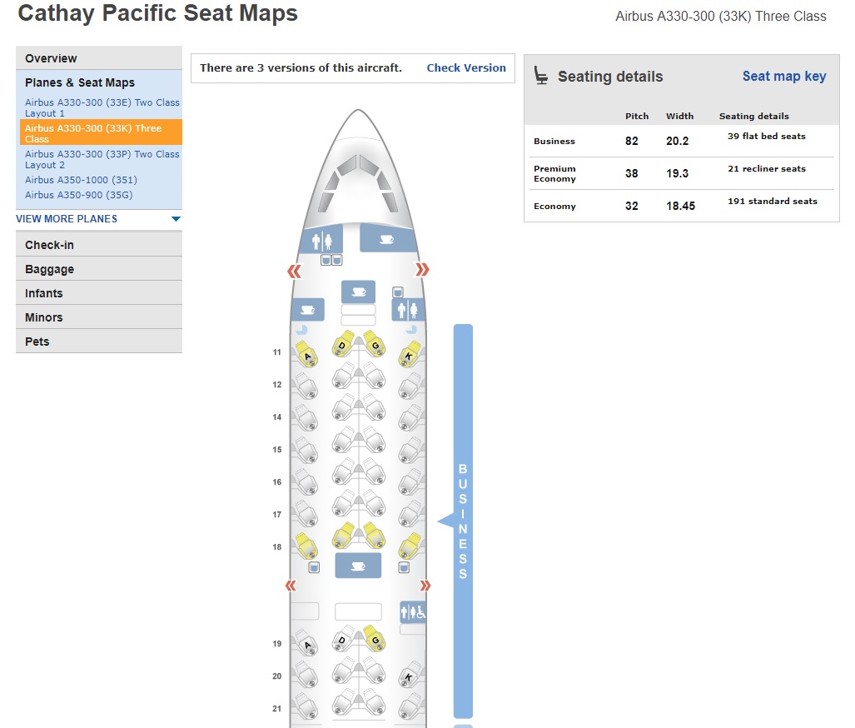This screenshot has width=855, height=728.
Task: Click the seat icon beside Seating details
Action: [x=541, y=76]
